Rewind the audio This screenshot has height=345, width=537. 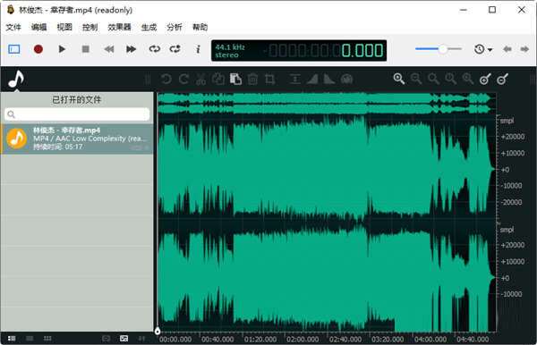click(x=109, y=49)
